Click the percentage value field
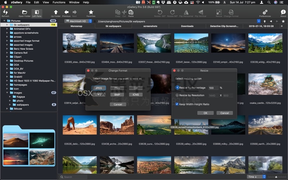This screenshot has height=180, width=288. click(213, 88)
